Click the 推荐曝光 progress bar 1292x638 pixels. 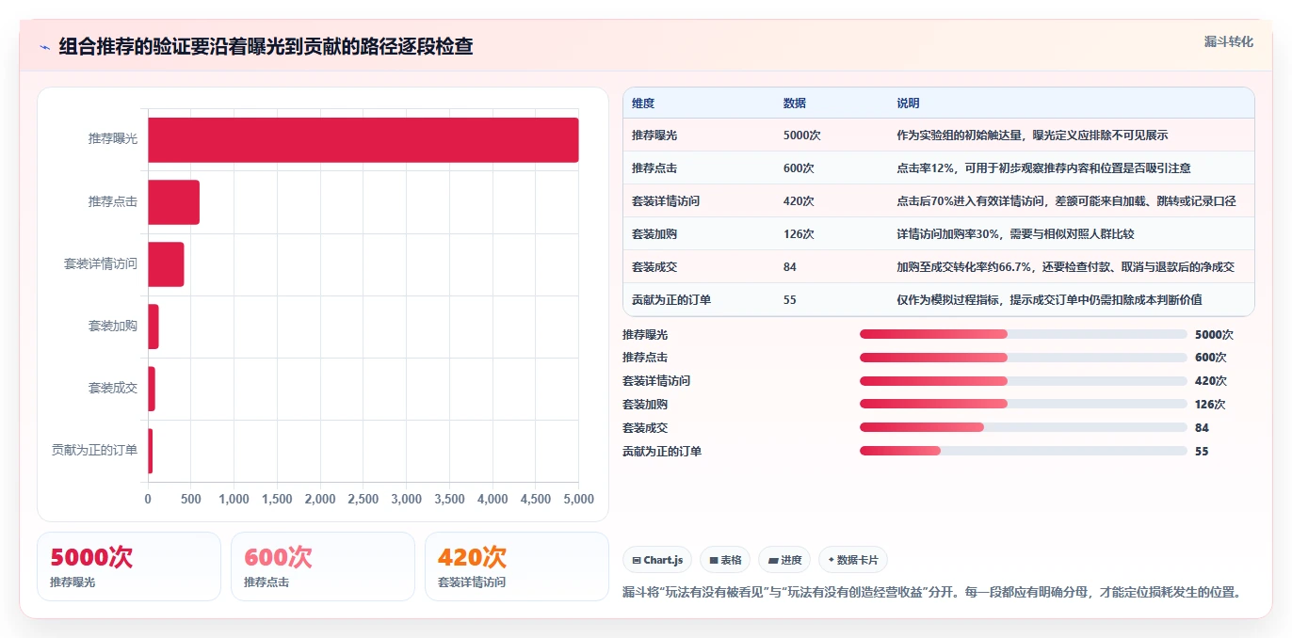[1023, 334]
